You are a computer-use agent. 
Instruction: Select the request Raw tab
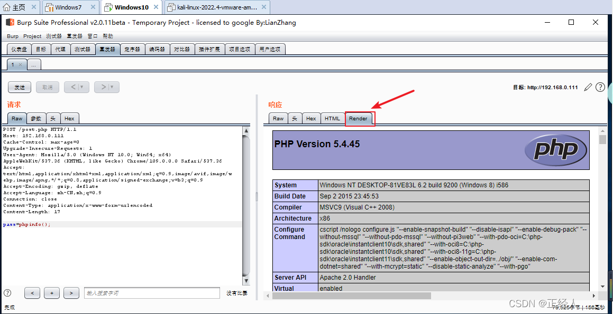tap(17, 119)
